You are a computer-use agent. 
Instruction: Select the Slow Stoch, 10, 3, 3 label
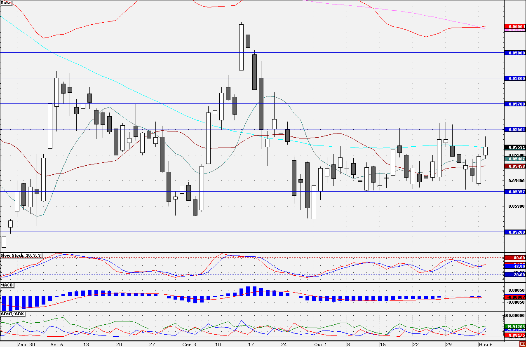click(21, 256)
